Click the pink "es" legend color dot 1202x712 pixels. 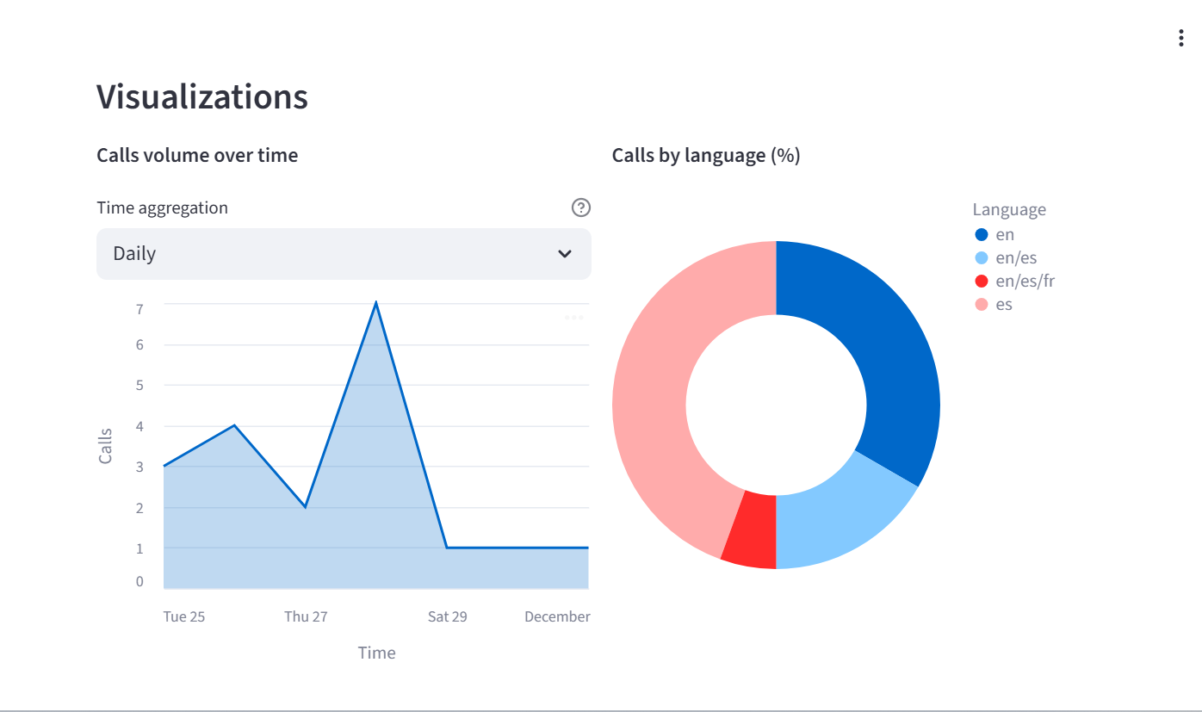click(982, 303)
